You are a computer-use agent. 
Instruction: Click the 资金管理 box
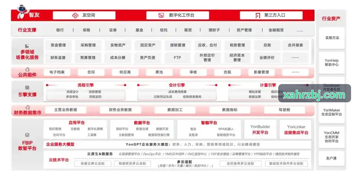(58, 45)
